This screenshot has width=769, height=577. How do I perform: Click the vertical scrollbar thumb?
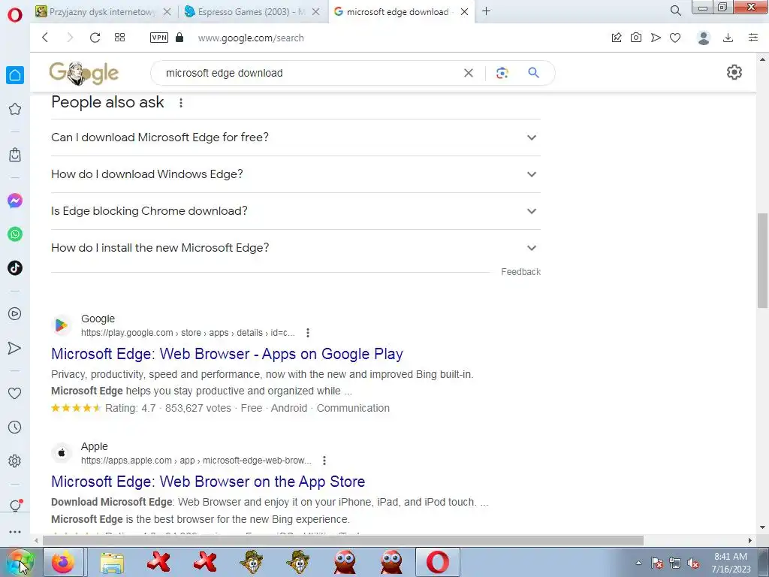[x=762, y=261]
